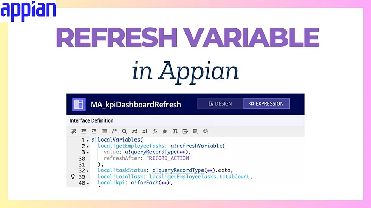
Task: Click the auto-format lines toolbar icon
Action: (x=104, y=131)
